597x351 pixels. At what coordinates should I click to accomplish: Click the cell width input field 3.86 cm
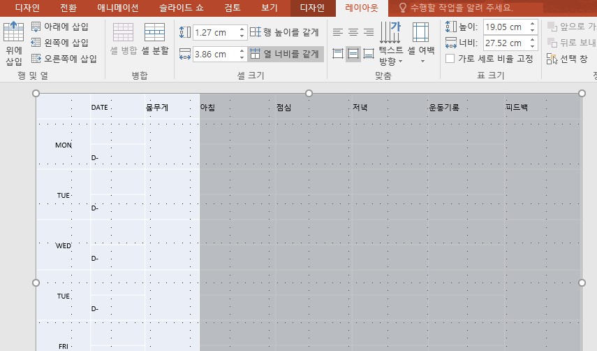(x=216, y=54)
